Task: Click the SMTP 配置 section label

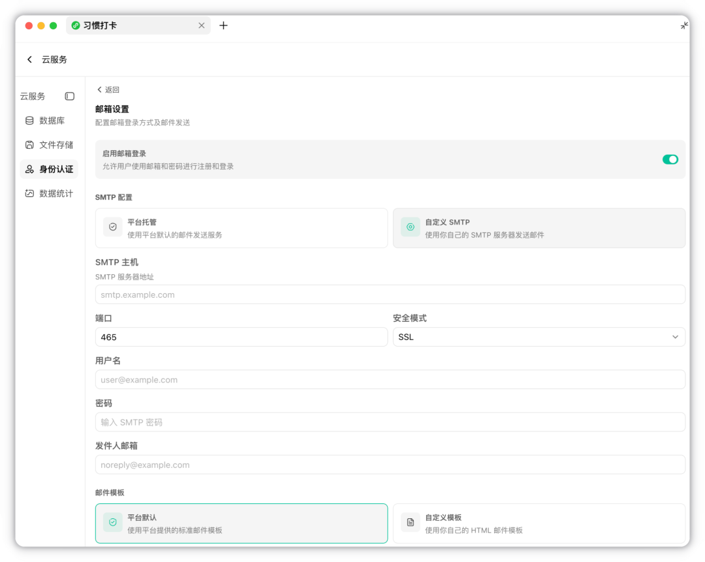Action: [114, 197]
